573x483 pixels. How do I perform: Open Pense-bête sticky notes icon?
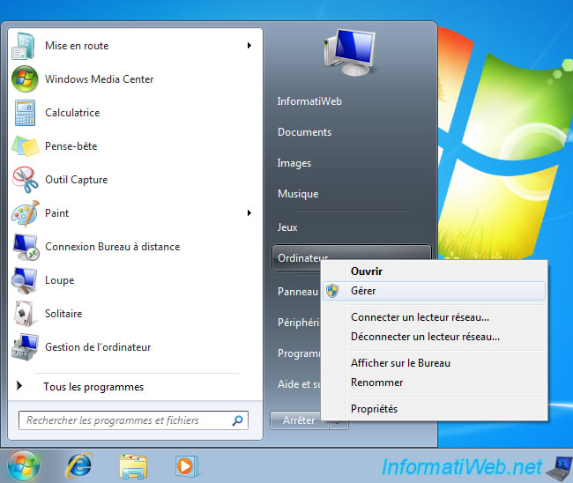click(x=25, y=146)
